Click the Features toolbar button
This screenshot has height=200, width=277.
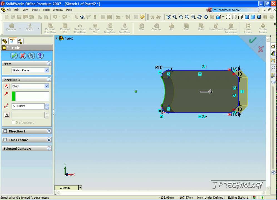pos(11,27)
